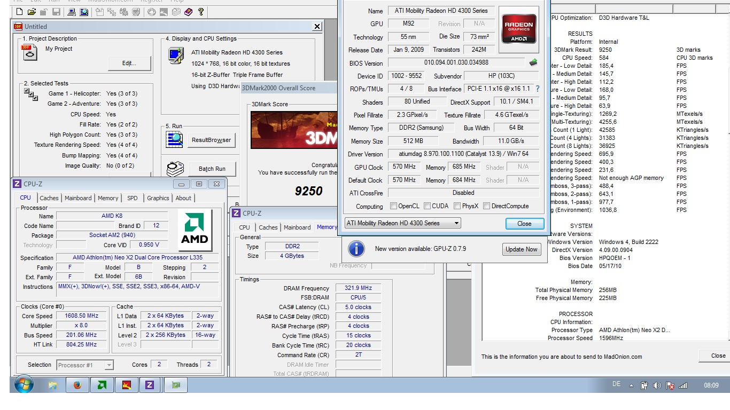Click the power plug tray icon
730x410 pixels.
(644, 385)
